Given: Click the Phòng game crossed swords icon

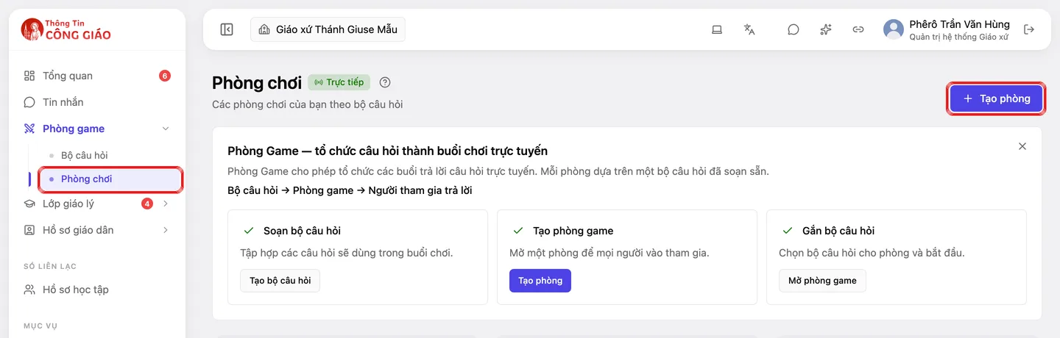Looking at the screenshot, I should click(29, 129).
